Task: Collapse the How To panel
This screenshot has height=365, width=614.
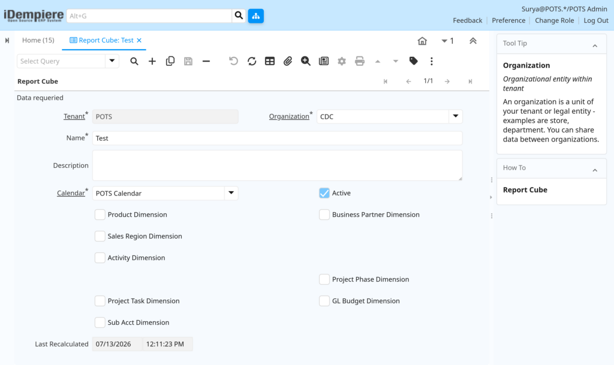Action: pos(595,170)
